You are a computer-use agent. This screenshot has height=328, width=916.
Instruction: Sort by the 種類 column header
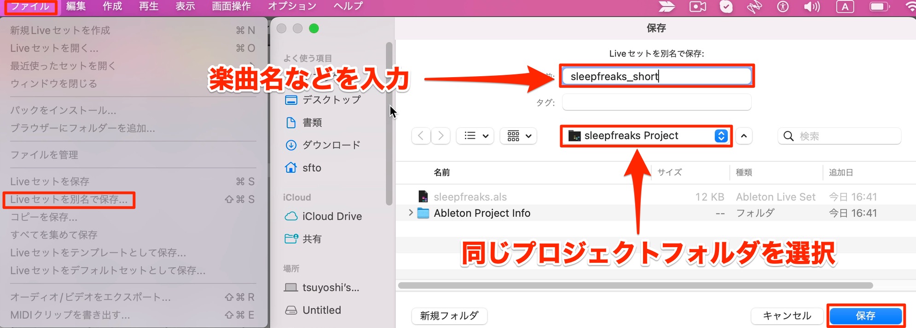[744, 172]
